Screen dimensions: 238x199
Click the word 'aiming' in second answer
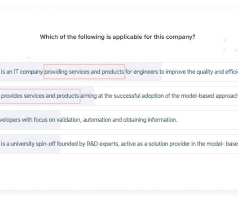tap(88, 96)
